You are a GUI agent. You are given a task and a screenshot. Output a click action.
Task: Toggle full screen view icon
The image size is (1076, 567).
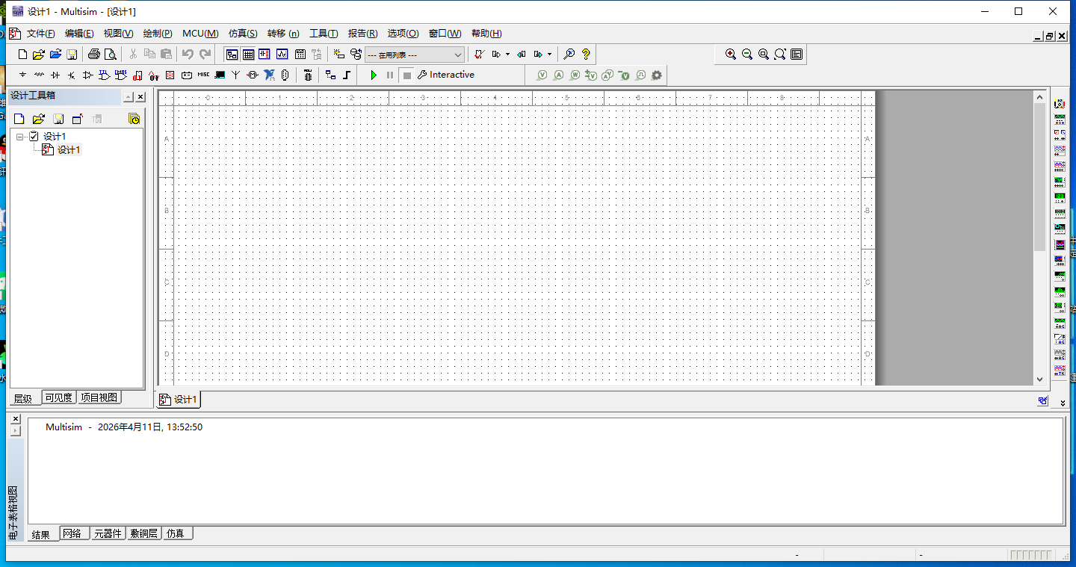(797, 55)
